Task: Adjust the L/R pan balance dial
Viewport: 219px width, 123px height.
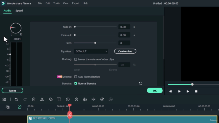Action: (16, 28)
